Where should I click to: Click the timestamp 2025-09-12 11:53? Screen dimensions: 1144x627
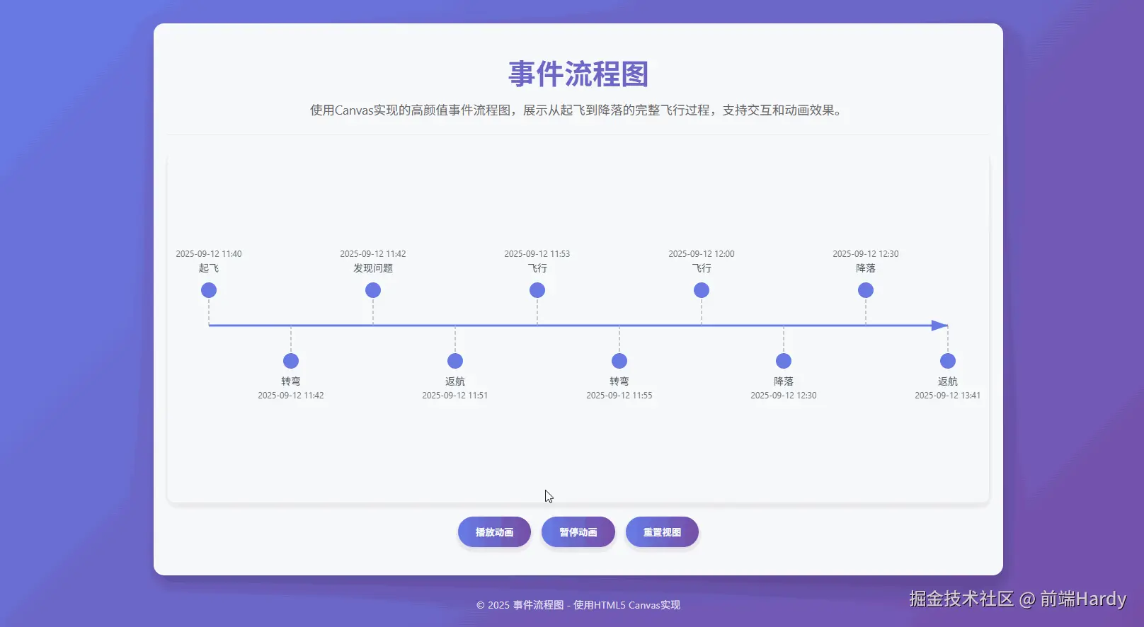tap(537, 254)
